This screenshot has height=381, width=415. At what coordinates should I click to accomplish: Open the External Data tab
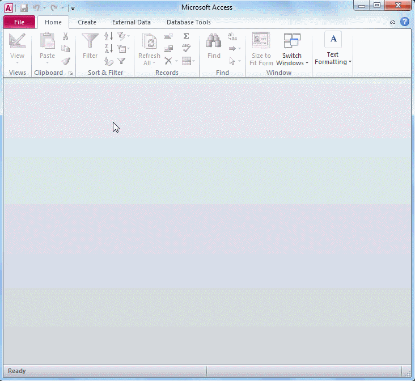coord(132,22)
